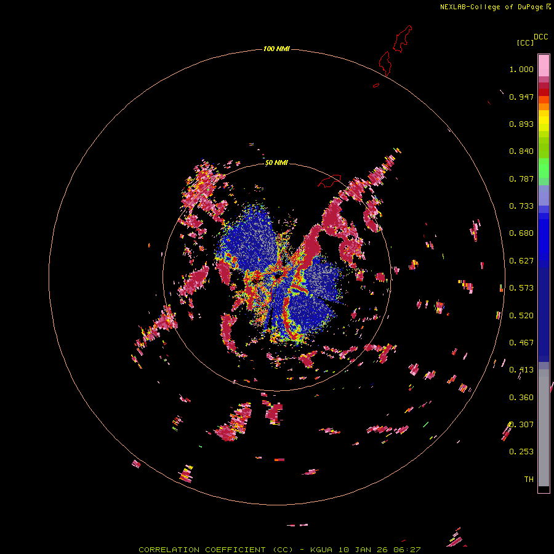Click the 0.627 legend value
554x554 pixels.
(521, 261)
